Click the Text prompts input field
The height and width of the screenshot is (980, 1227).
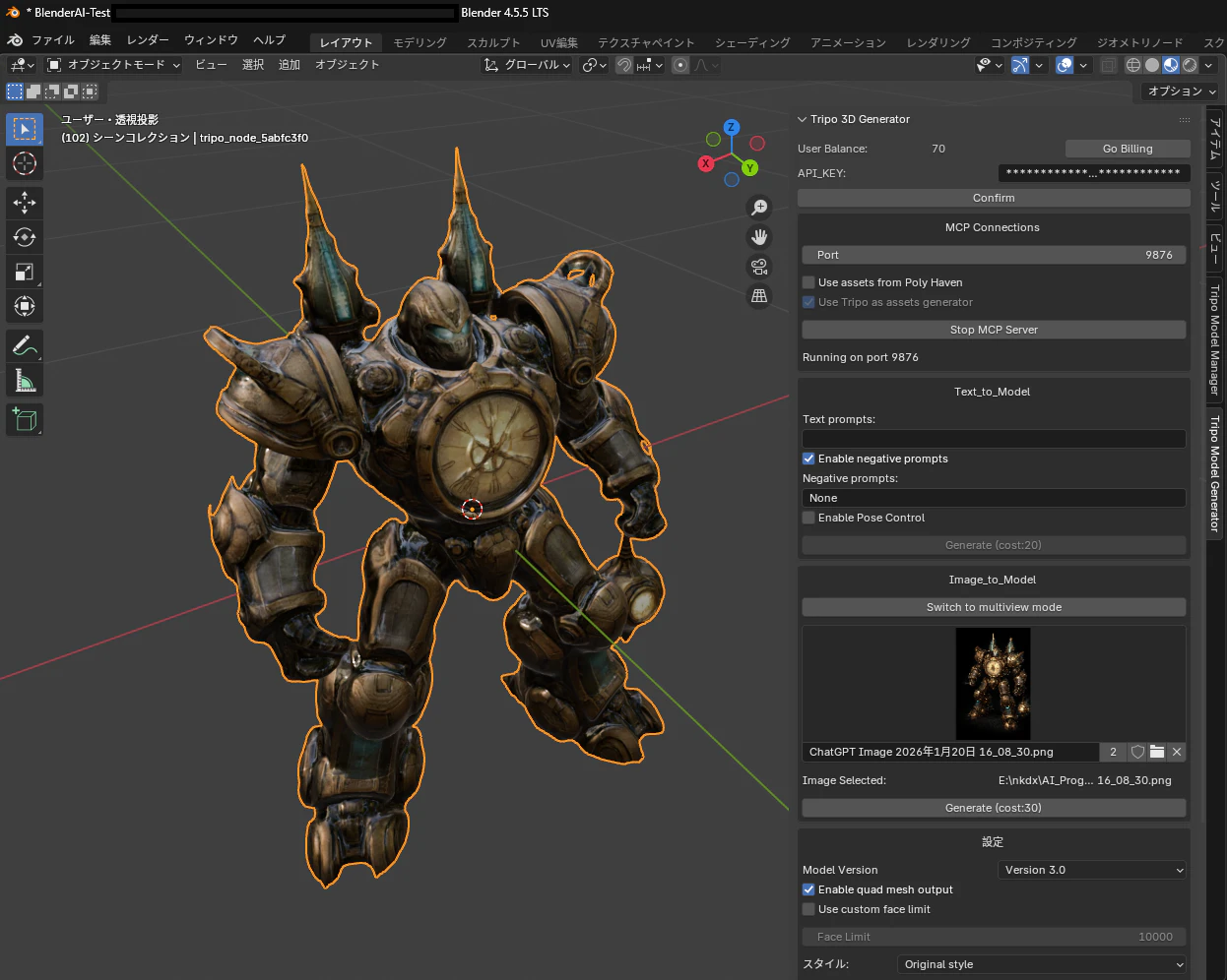[x=994, y=439]
